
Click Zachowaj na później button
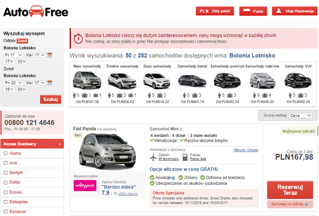[x=290, y=204]
